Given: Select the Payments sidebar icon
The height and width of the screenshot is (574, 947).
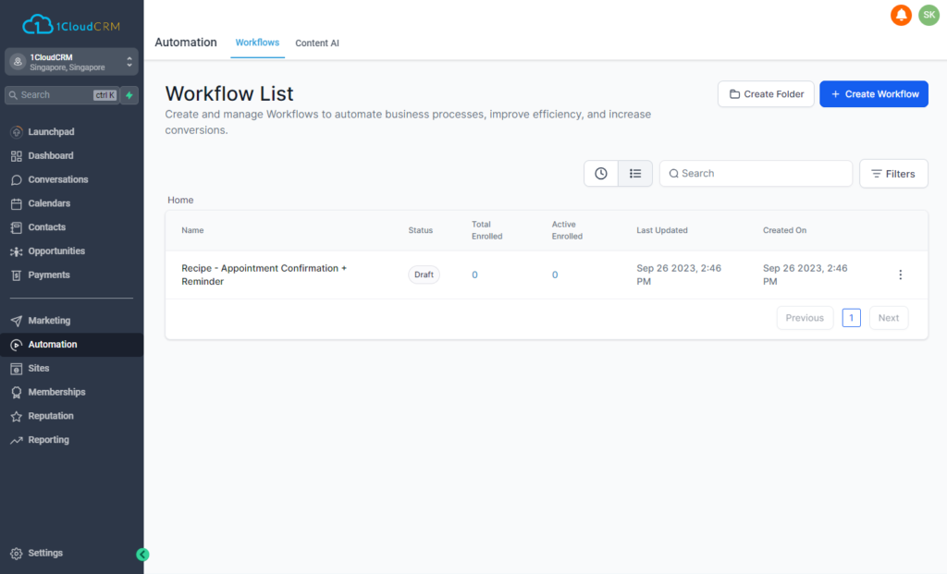Looking at the screenshot, I should [51, 275].
